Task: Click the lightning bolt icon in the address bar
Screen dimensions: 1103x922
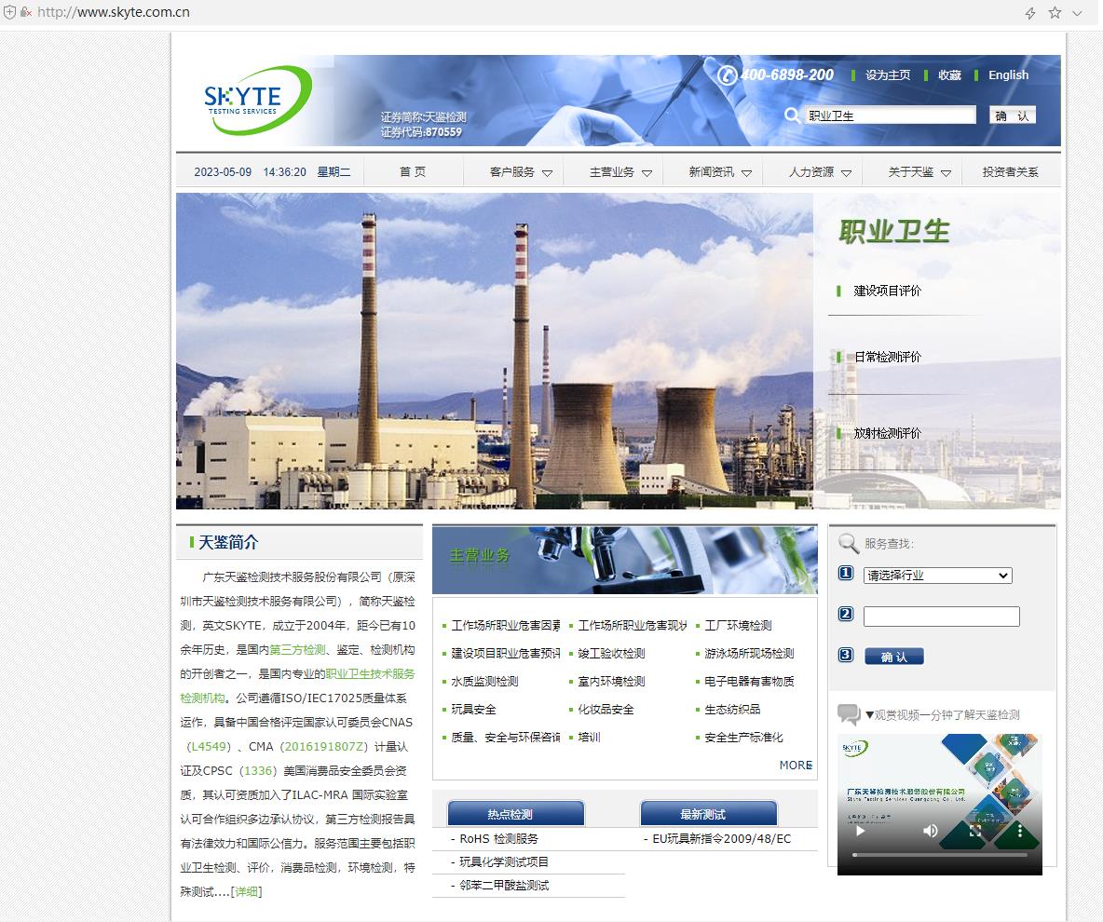Action: (1030, 12)
